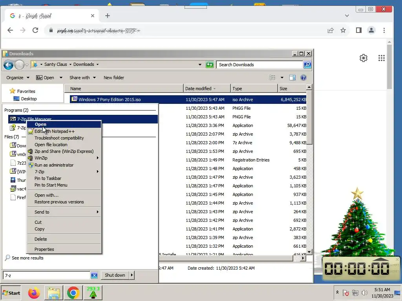Viewport: 402px width, 301px height.
Task: Click Properties in the context menu
Action: 64,249
